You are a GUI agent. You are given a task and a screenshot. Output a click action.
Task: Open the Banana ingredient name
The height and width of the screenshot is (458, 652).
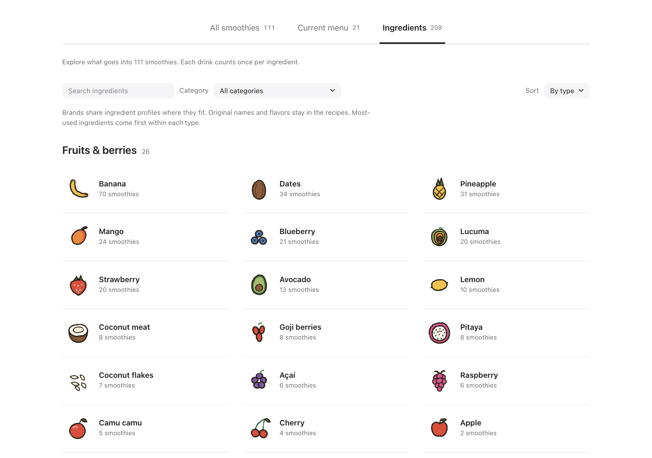pos(112,184)
